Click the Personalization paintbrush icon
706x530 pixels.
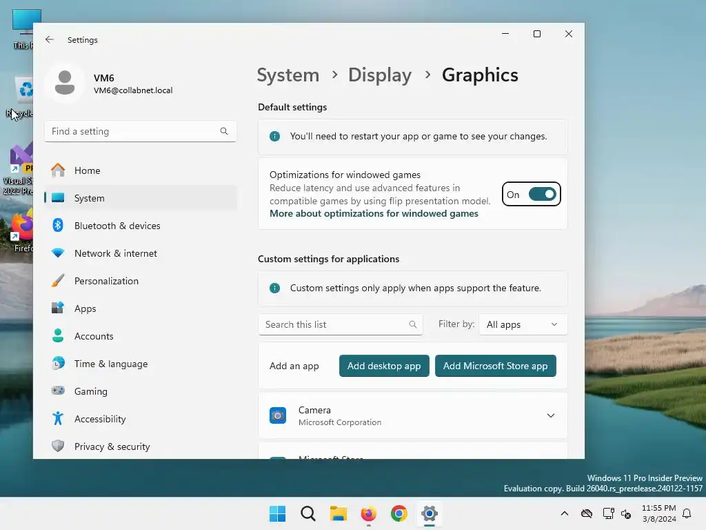click(58, 280)
